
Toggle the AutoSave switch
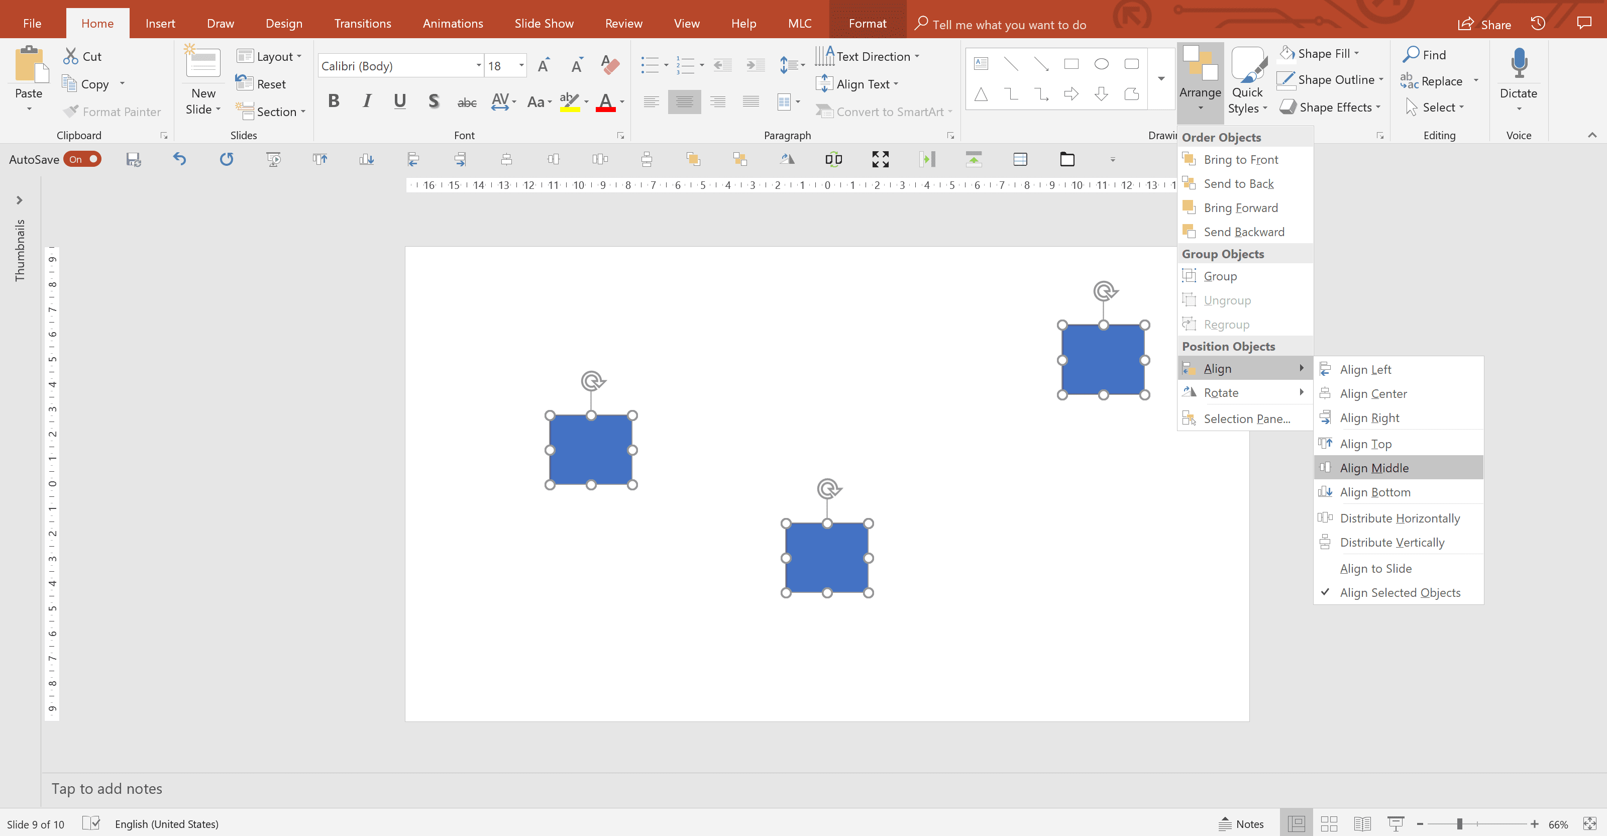[x=82, y=159]
